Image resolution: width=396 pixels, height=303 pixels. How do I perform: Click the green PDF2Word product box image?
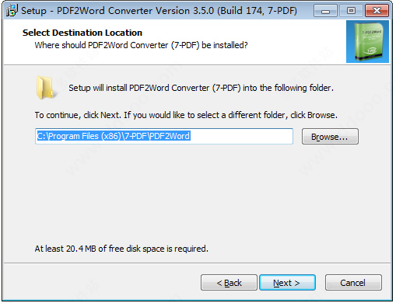click(367, 42)
